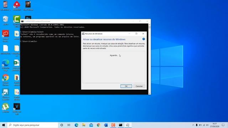Open the Photoshop desktop icon

[x=28, y=17]
